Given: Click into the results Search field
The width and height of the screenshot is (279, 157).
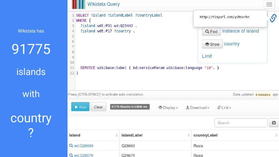Looking at the screenshot, I should 241,123.
